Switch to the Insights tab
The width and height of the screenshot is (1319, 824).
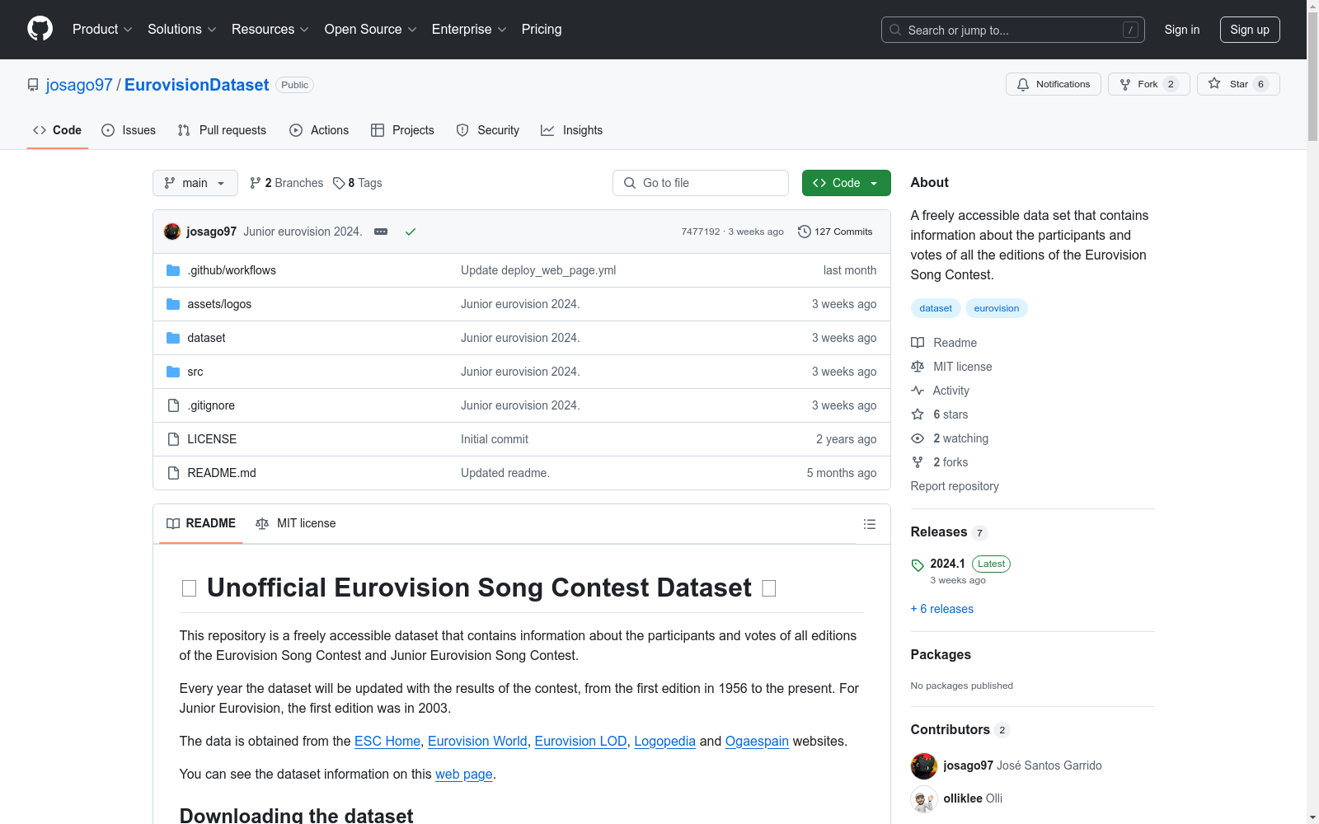point(571,130)
